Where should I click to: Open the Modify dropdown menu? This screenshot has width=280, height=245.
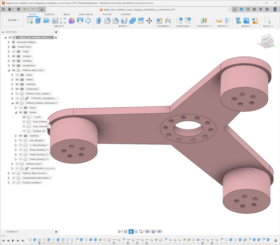coord(123,26)
